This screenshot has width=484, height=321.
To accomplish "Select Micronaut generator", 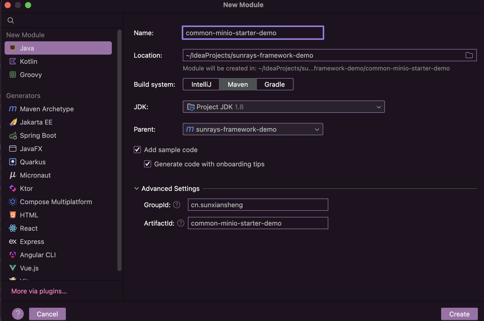I will click(58, 175).
